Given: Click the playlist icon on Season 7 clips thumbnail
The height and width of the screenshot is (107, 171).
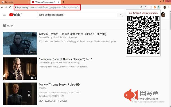Looking at the screenshot, I should pyautogui.click(x=29, y=96).
